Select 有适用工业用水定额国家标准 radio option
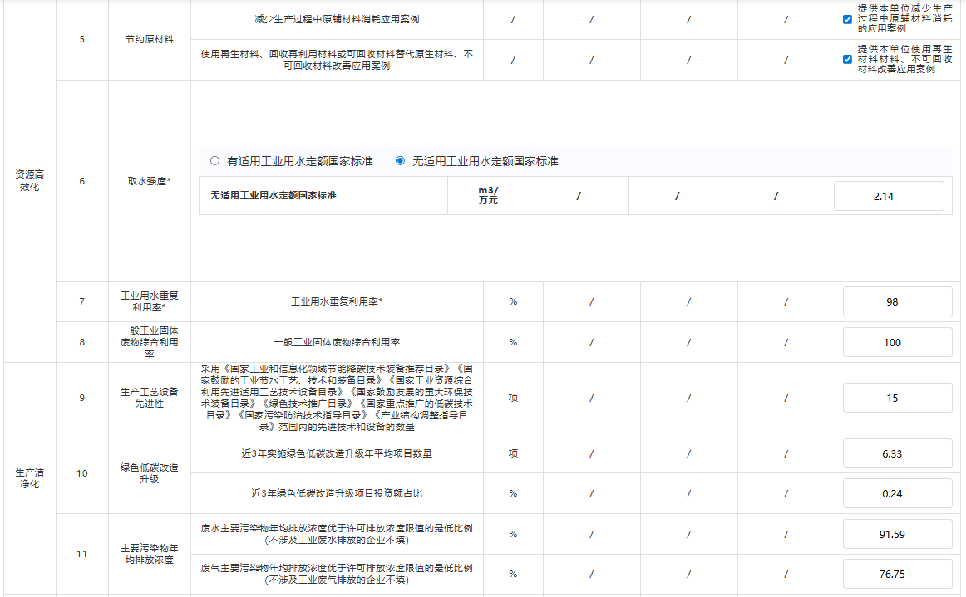The height and width of the screenshot is (597, 966). pos(215,161)
